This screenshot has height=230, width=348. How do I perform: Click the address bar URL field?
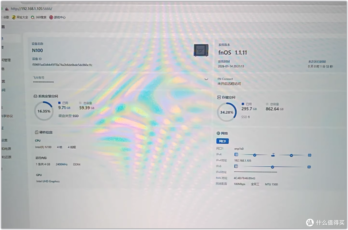(31, 9)
